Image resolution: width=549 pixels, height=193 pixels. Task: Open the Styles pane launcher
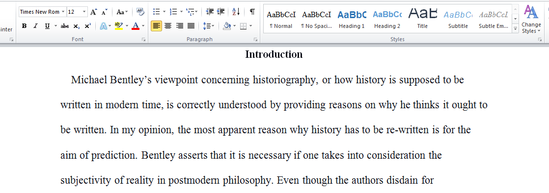(x=540, y=40)
